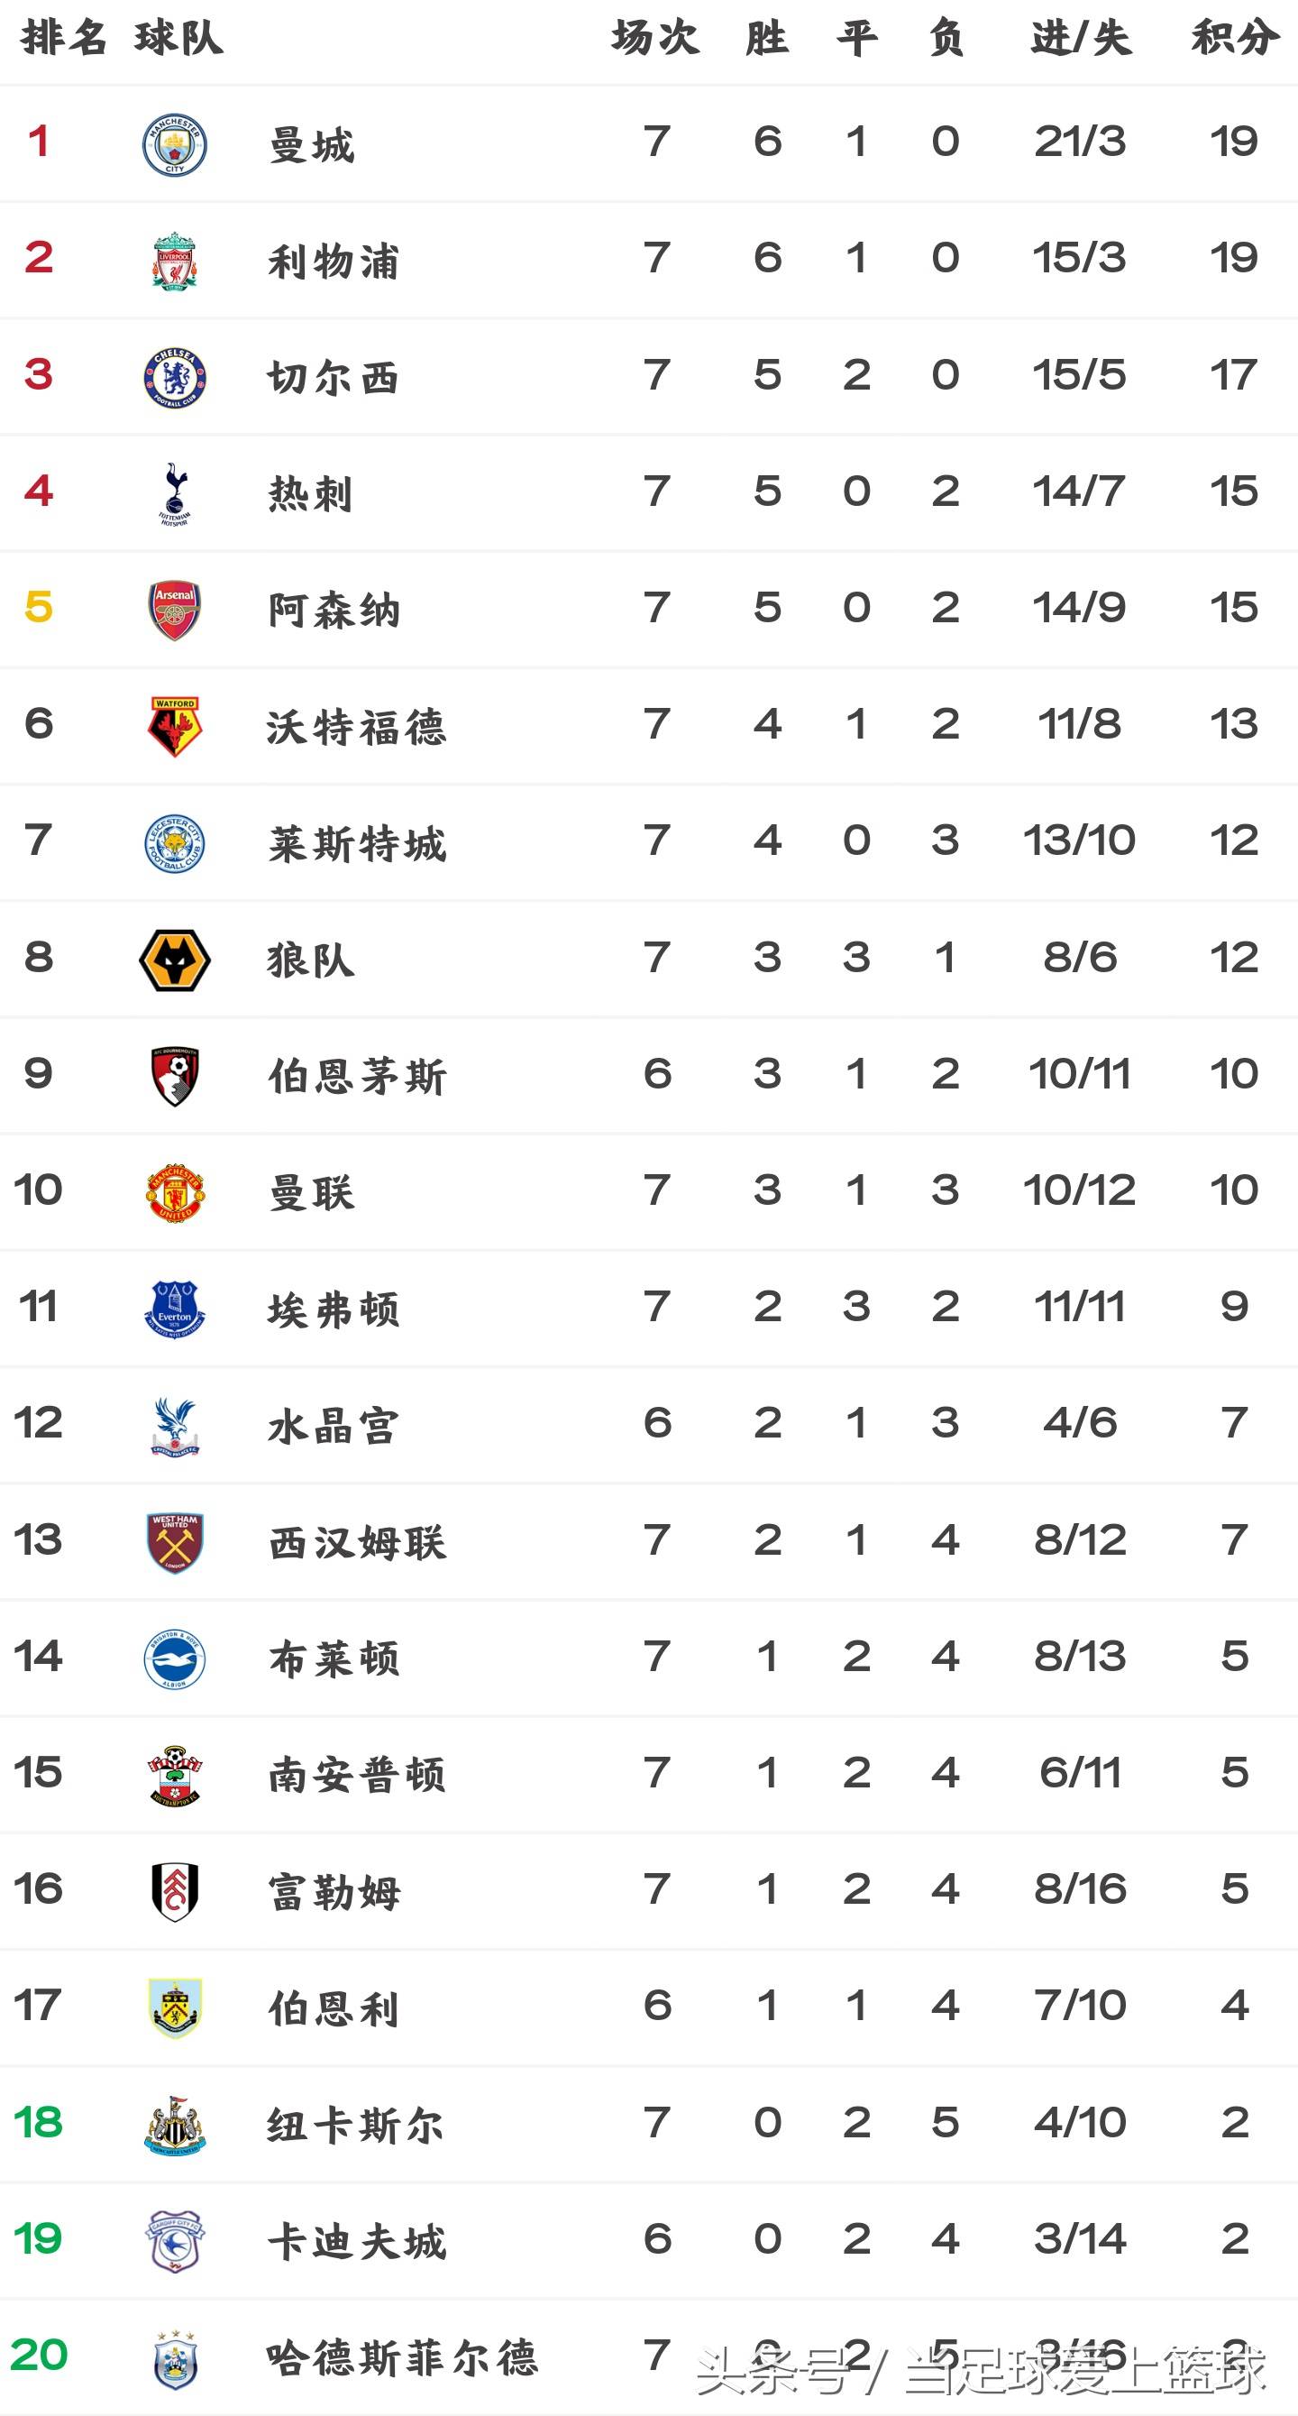Select the 进/失 goals column header

click(1081, 39)
